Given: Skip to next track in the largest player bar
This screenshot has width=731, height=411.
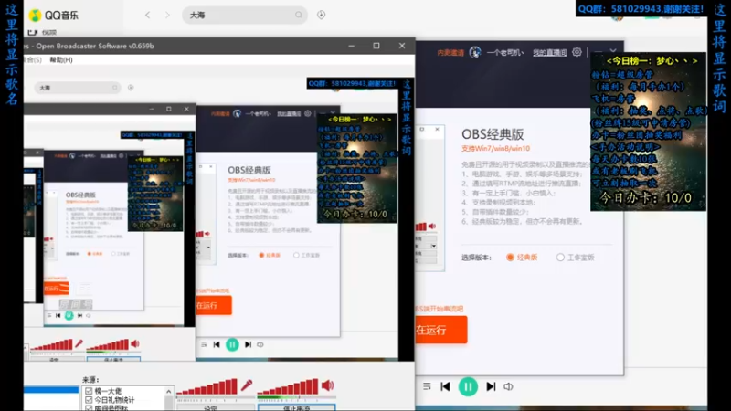Looking at the screenshot, I should pos(491,386).
